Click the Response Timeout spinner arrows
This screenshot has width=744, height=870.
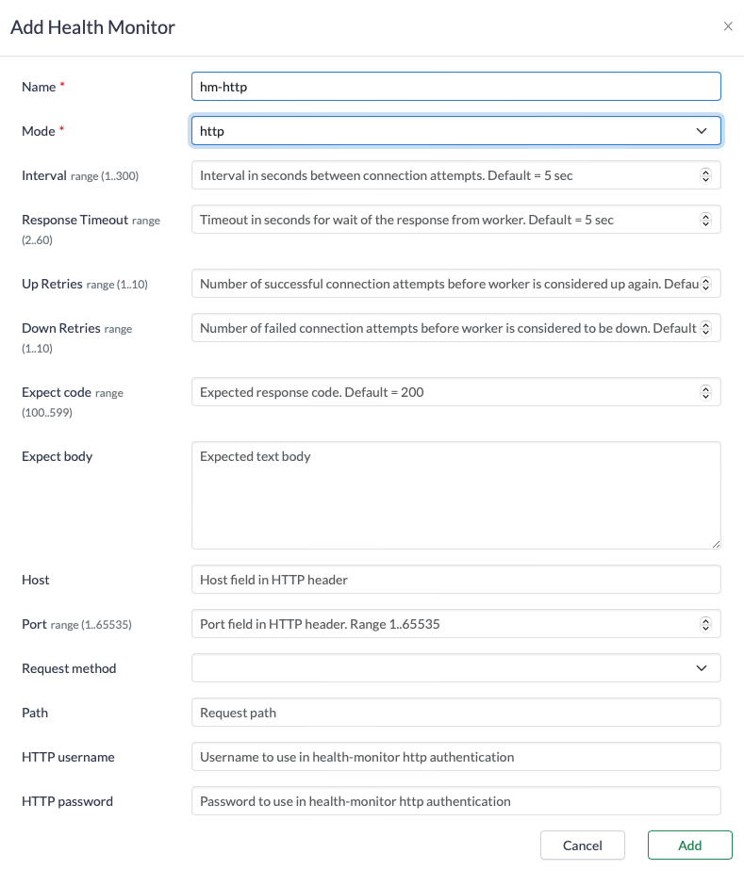[705, 220]
